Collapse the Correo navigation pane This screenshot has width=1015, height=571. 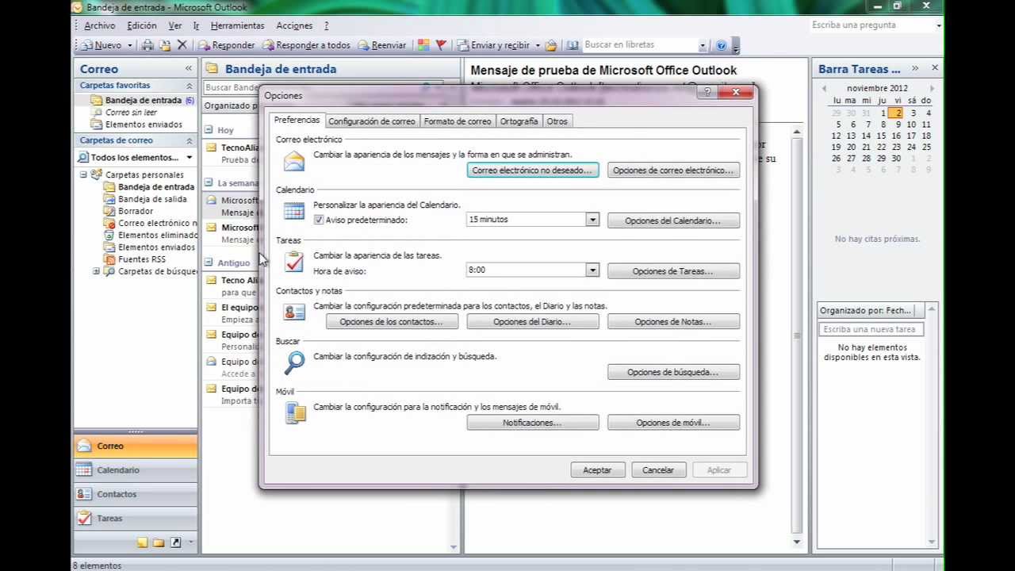coord(189,69)
